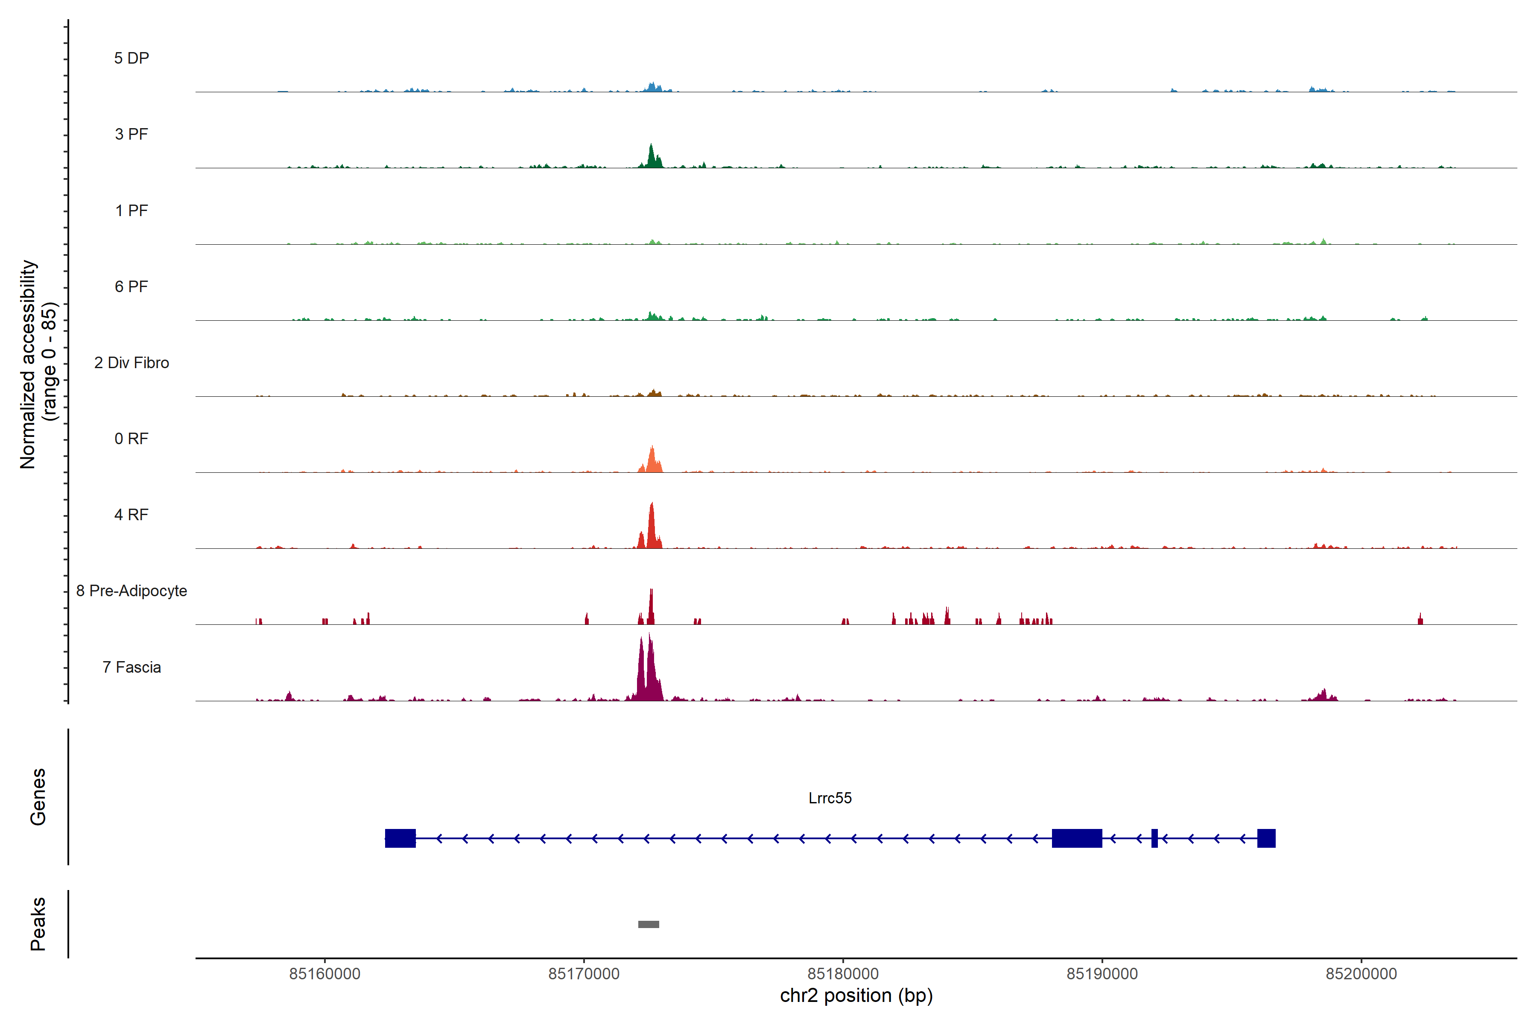Select the 0 RF track label
1537x1025 pixels.
click(131, 439)
